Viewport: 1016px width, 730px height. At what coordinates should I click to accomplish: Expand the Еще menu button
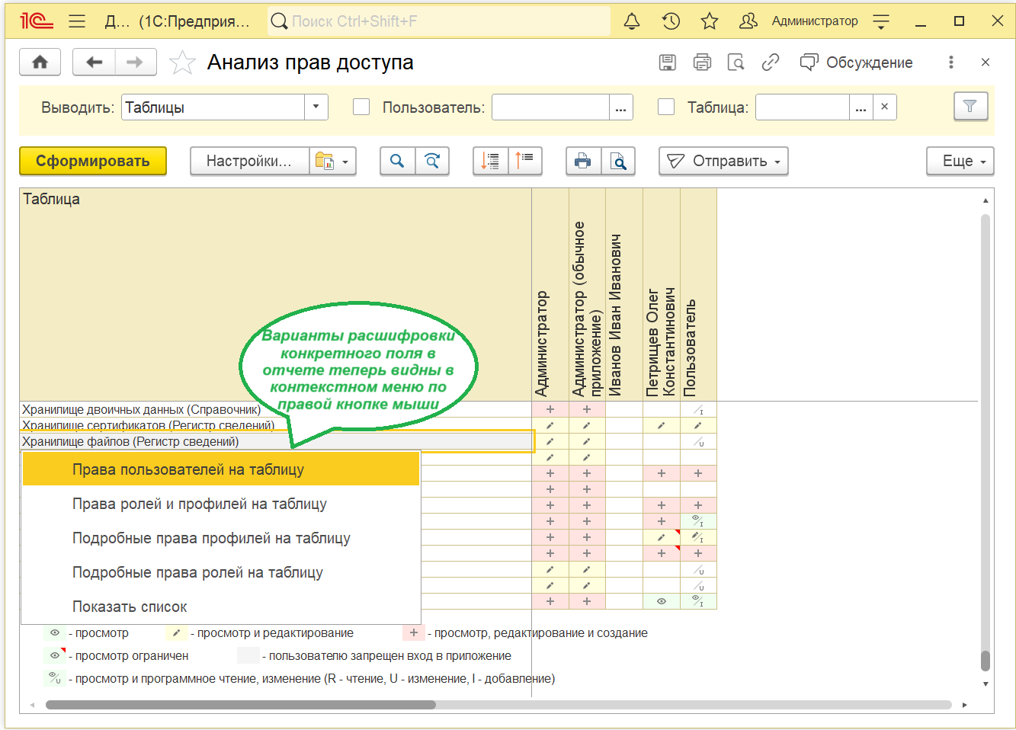[960, 161]
